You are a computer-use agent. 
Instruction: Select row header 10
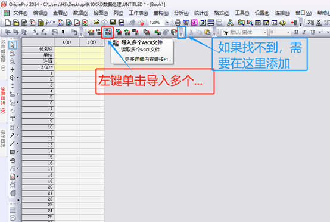[38, 127]
